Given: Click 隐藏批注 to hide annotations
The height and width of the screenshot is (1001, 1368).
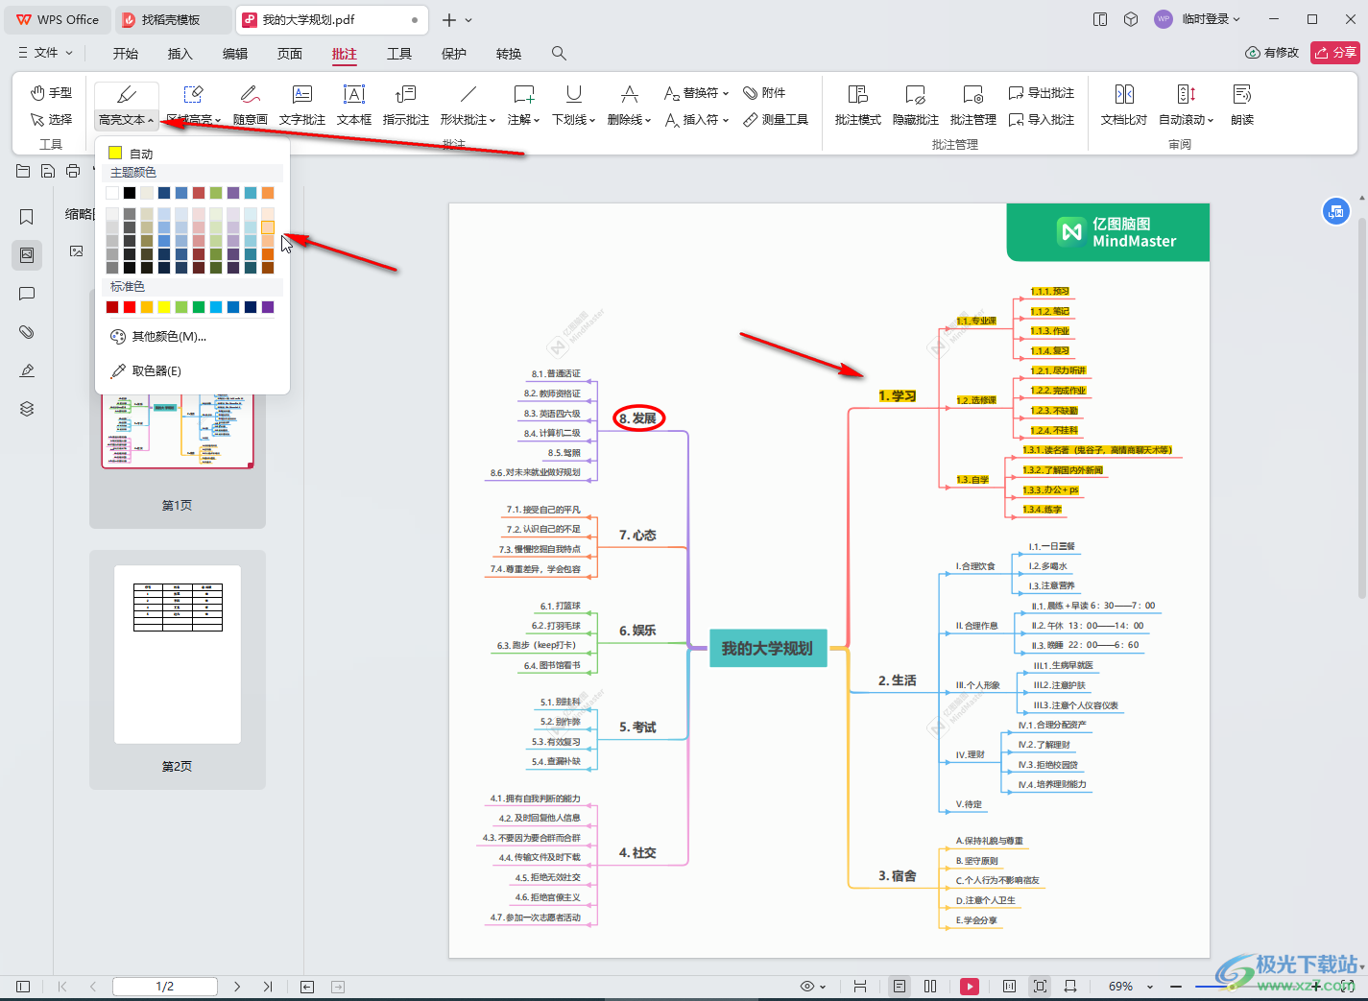Looking at the screenshot, I should pos(916,106).
